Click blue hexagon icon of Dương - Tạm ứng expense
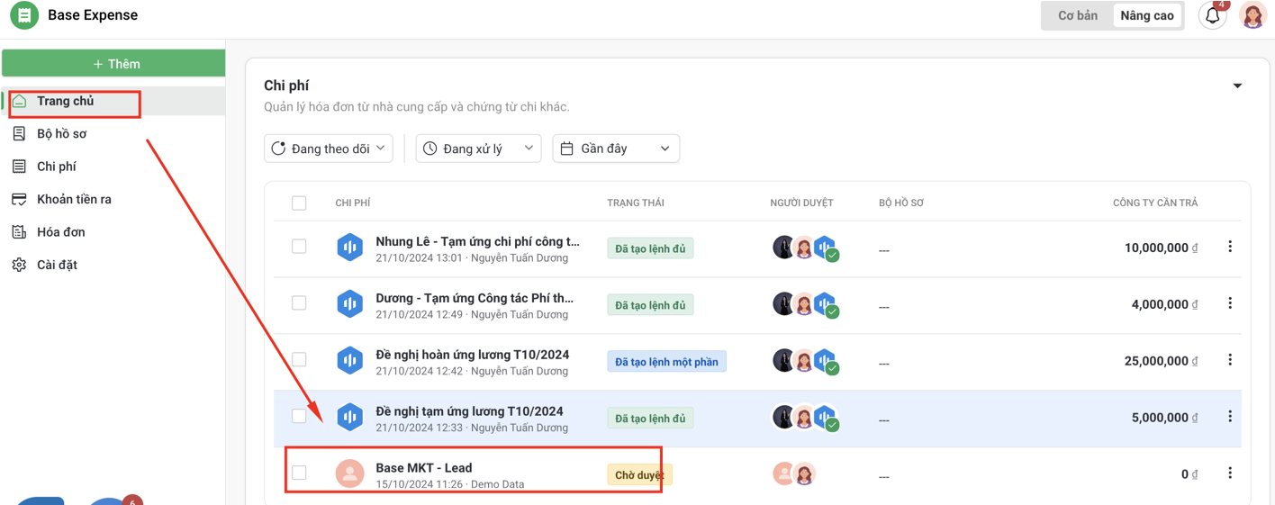The height and width of the screenshot is (505, 1275). click(x=349, y=304)
